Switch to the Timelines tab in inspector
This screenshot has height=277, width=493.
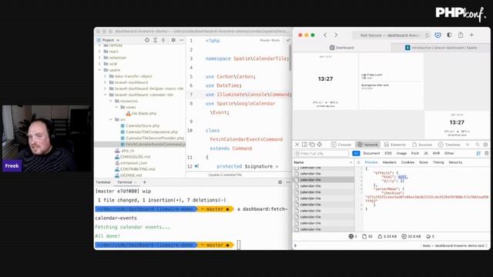(x=449, y=145)
